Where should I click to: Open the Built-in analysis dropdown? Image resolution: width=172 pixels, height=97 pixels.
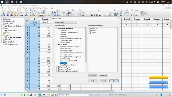(66, 22)
